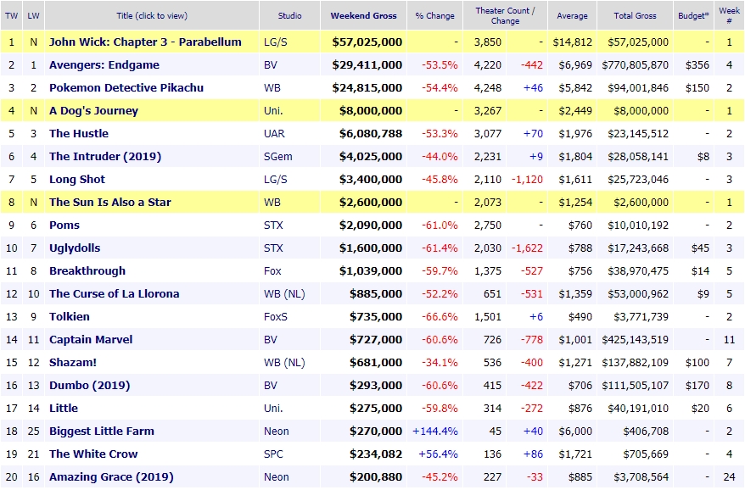Sort by Total Gross column header
Viewport: 745px width, 490px height.
[x=635, y=15]
